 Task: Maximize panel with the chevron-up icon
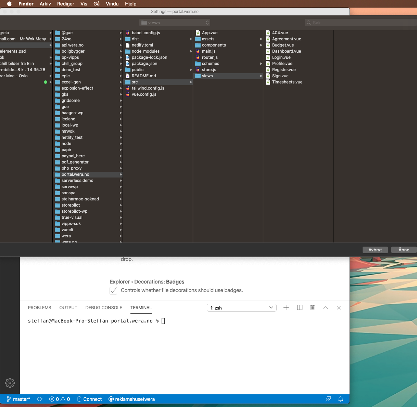tap(326, 307)
